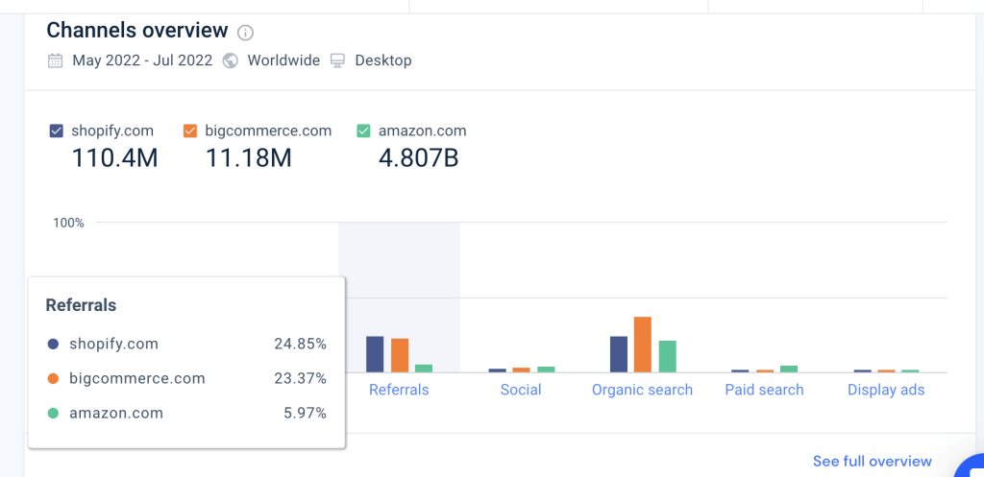Click shopify.com blue bar in Referrals

(x=375, y=354)
